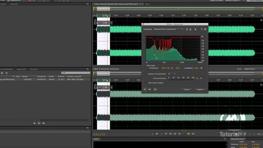Click the volume knob in upper editor HUD

pyautogui.click(x=100, y=23)
